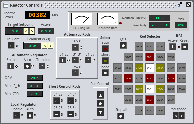The width and height of the screenshot is (194, 124).
Task: Toggle automatic rod 37-31 switch
Action: (75, 47)
